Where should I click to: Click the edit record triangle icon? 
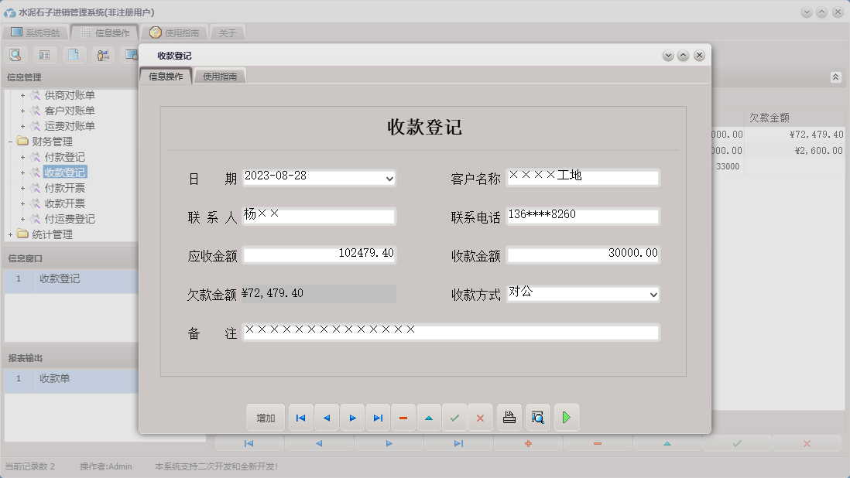(x=429, y=417)
